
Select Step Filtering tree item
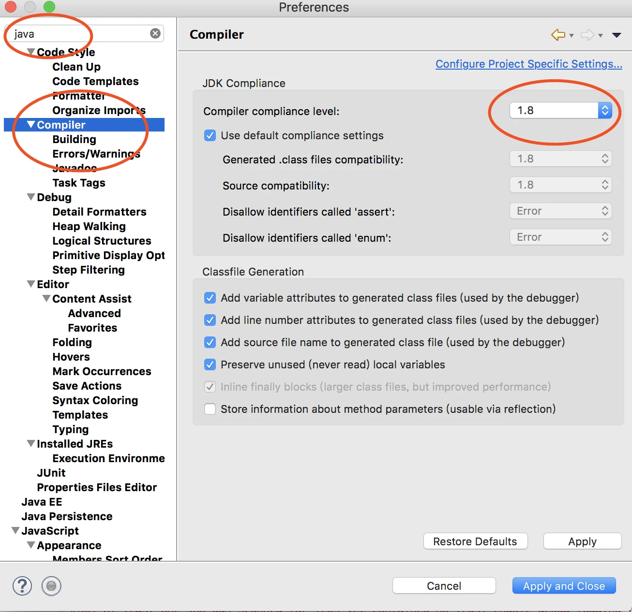click(89, 270)
